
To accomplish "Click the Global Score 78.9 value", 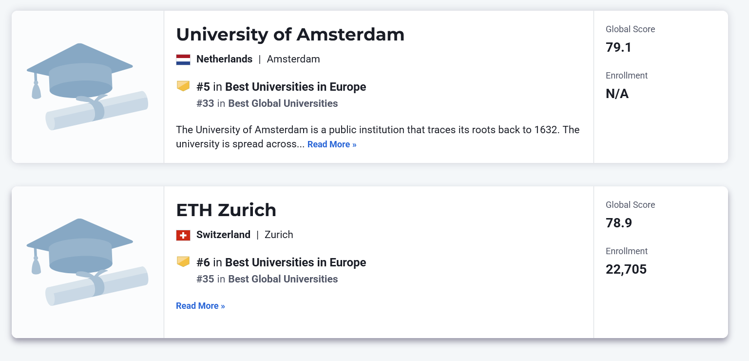I will click(619, 223).
